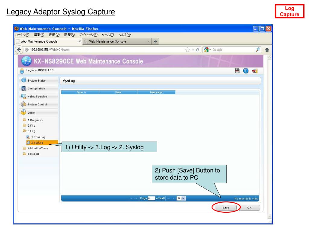Click the bookmark star icon
The height and width of the screenshot is (232, 309).
(187, 50)
